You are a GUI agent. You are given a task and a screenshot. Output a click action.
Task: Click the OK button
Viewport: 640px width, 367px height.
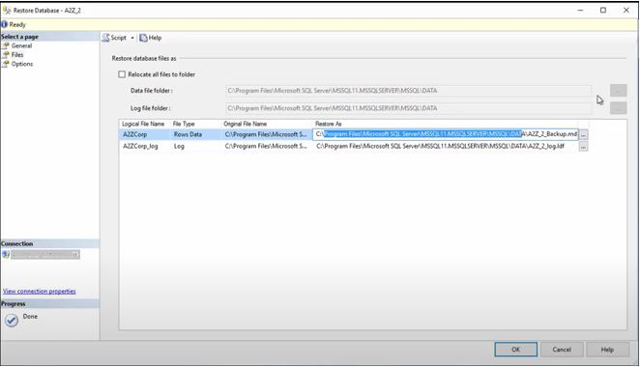coord(516,350)
